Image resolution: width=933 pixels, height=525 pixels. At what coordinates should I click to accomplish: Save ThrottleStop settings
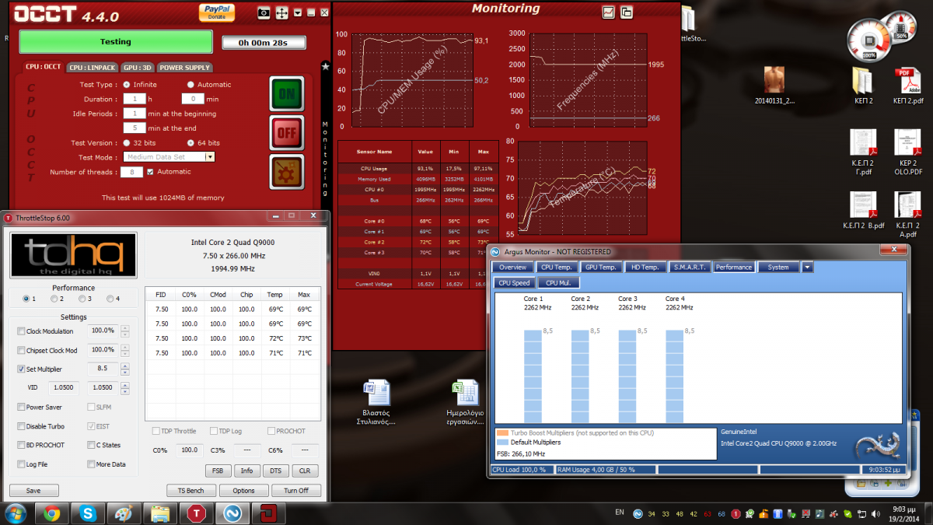[34, 491]
